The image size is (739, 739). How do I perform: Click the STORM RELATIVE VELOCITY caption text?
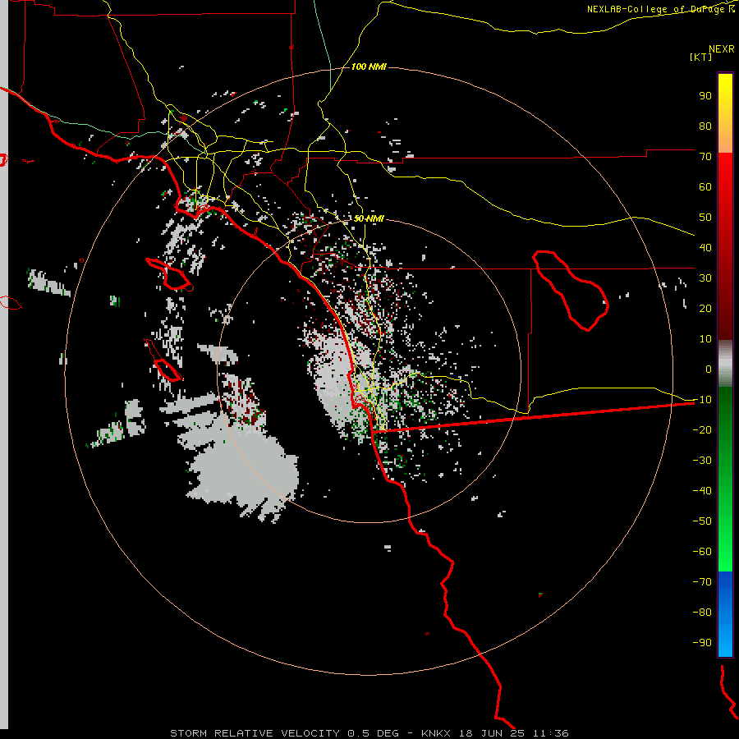(255, 733)
